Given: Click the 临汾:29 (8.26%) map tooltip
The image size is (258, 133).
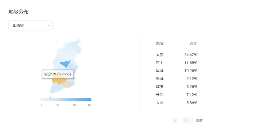Looking at the screenshot, I should tap(58, 74).
